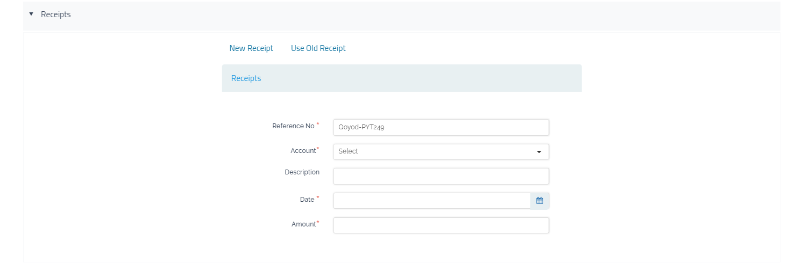Select the Qoyod-PYT249 reference text

click(361, 128)
